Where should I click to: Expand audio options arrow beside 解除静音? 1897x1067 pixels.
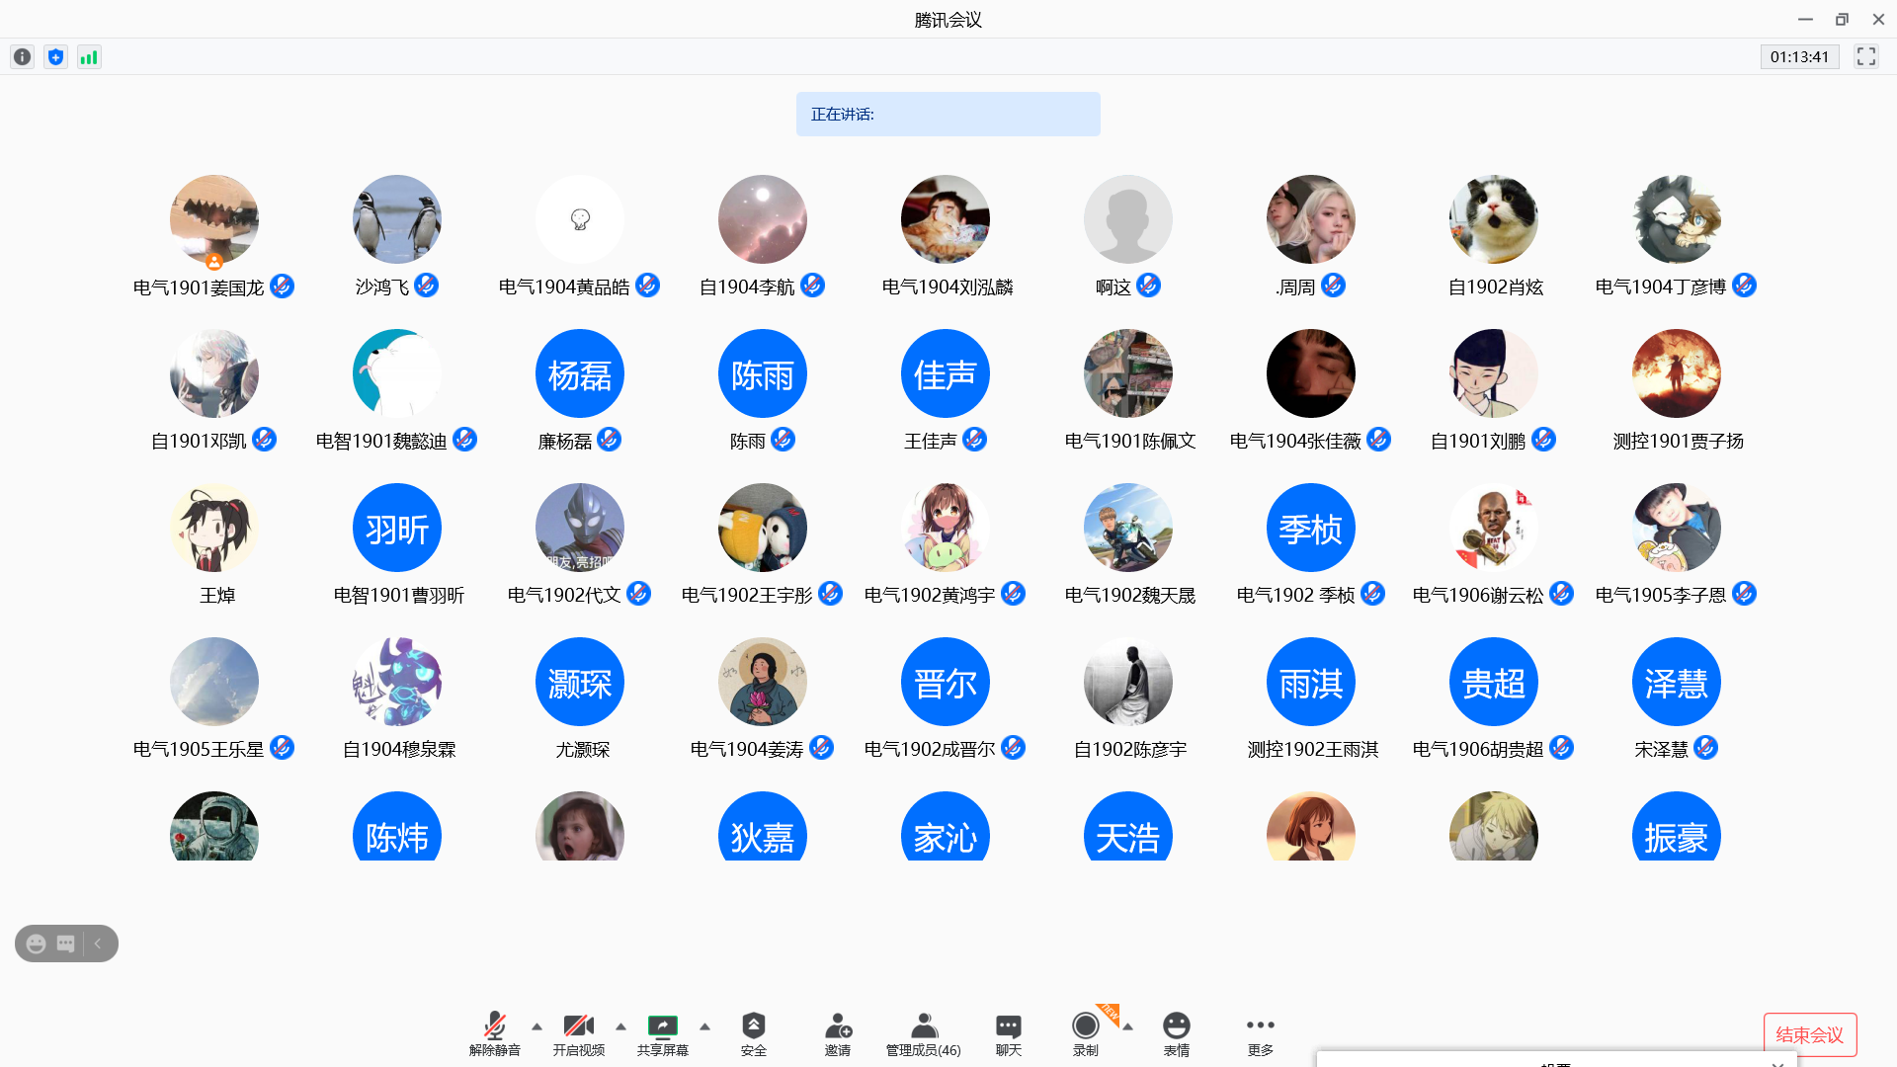pyautogui.click(x=536, y=1026)
